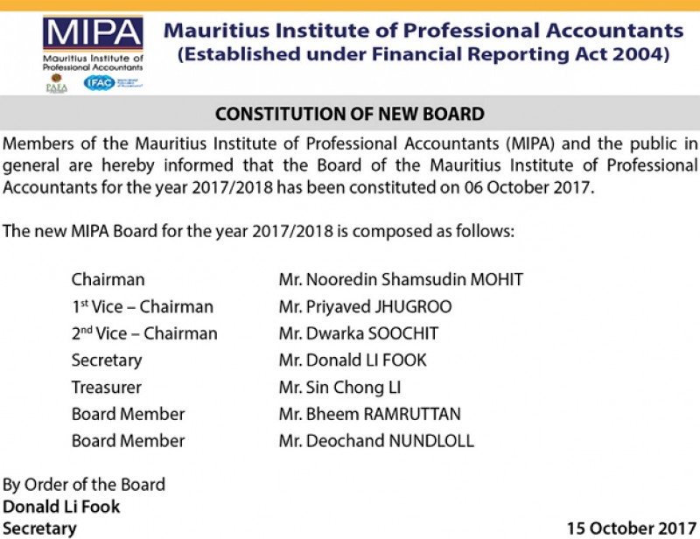Select the 2nd Vice – Chairman label
700x539 pixels.
click(x=144, y=333)
